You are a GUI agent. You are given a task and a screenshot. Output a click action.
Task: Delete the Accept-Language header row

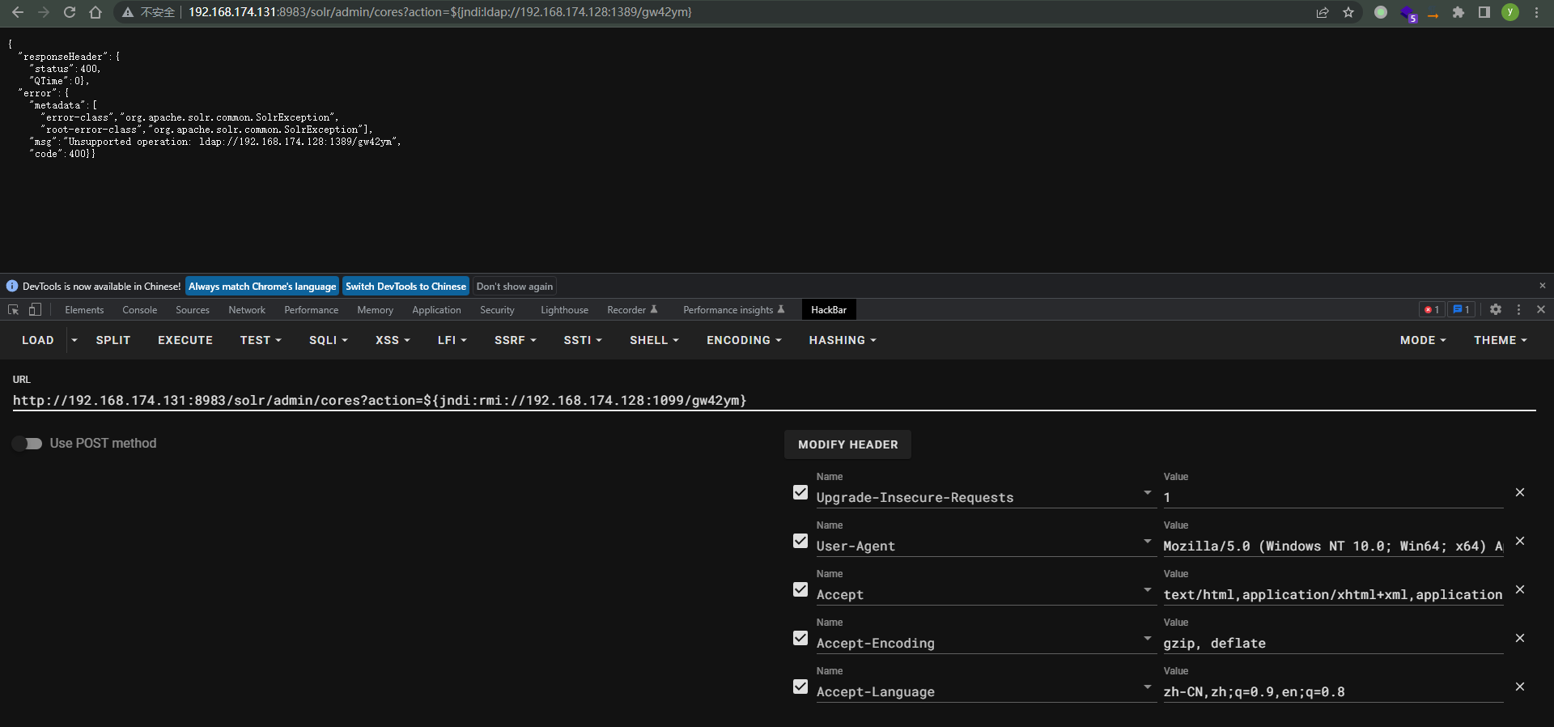(x=1520, y=687)
